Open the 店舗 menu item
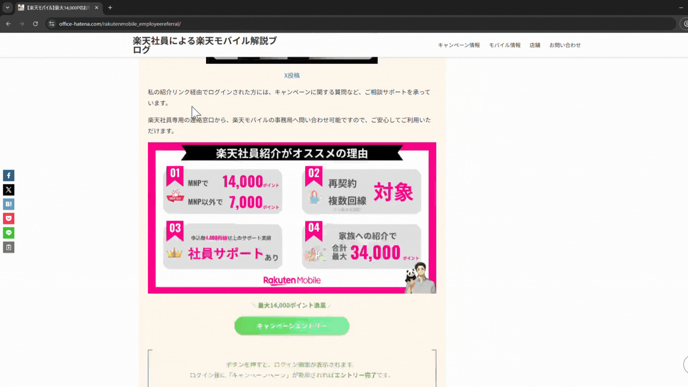The height and width of the screenshot is (387, 688). click(x=535, y=45)
